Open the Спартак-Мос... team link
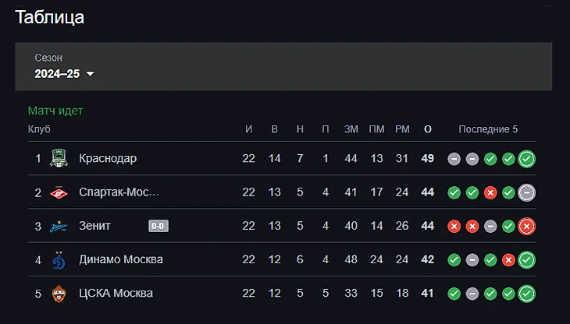Viewport: 570px width, 324px height. point(119,192)
